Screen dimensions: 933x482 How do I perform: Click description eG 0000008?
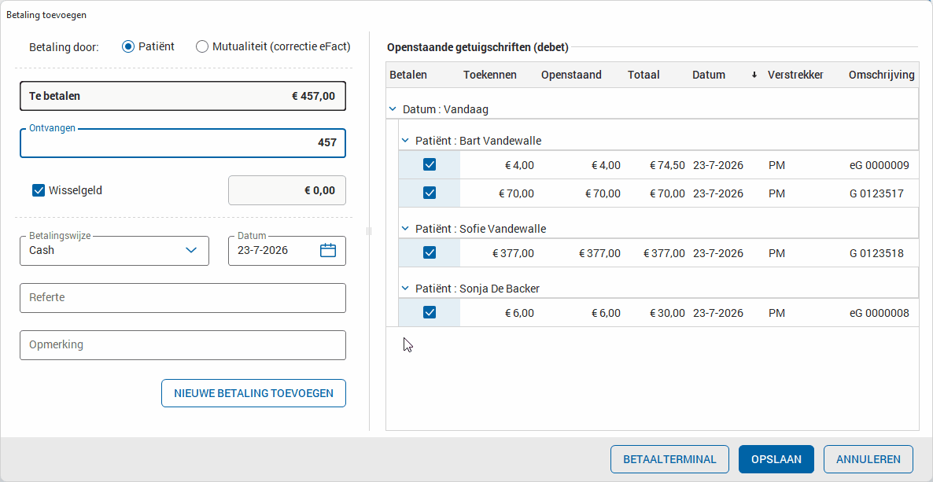879,312
